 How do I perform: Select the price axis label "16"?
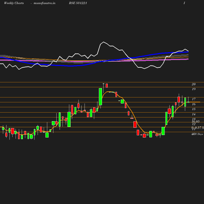[194, 104]
